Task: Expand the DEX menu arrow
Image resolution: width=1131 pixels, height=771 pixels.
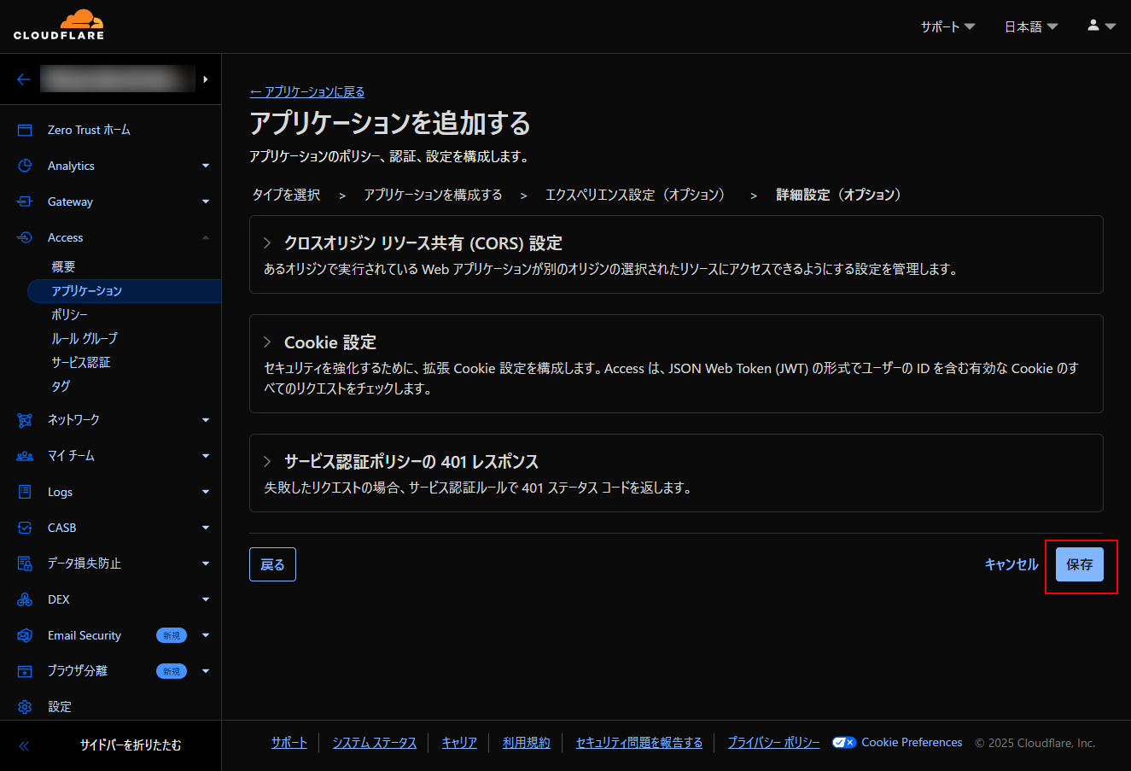Action: point(206,599)
